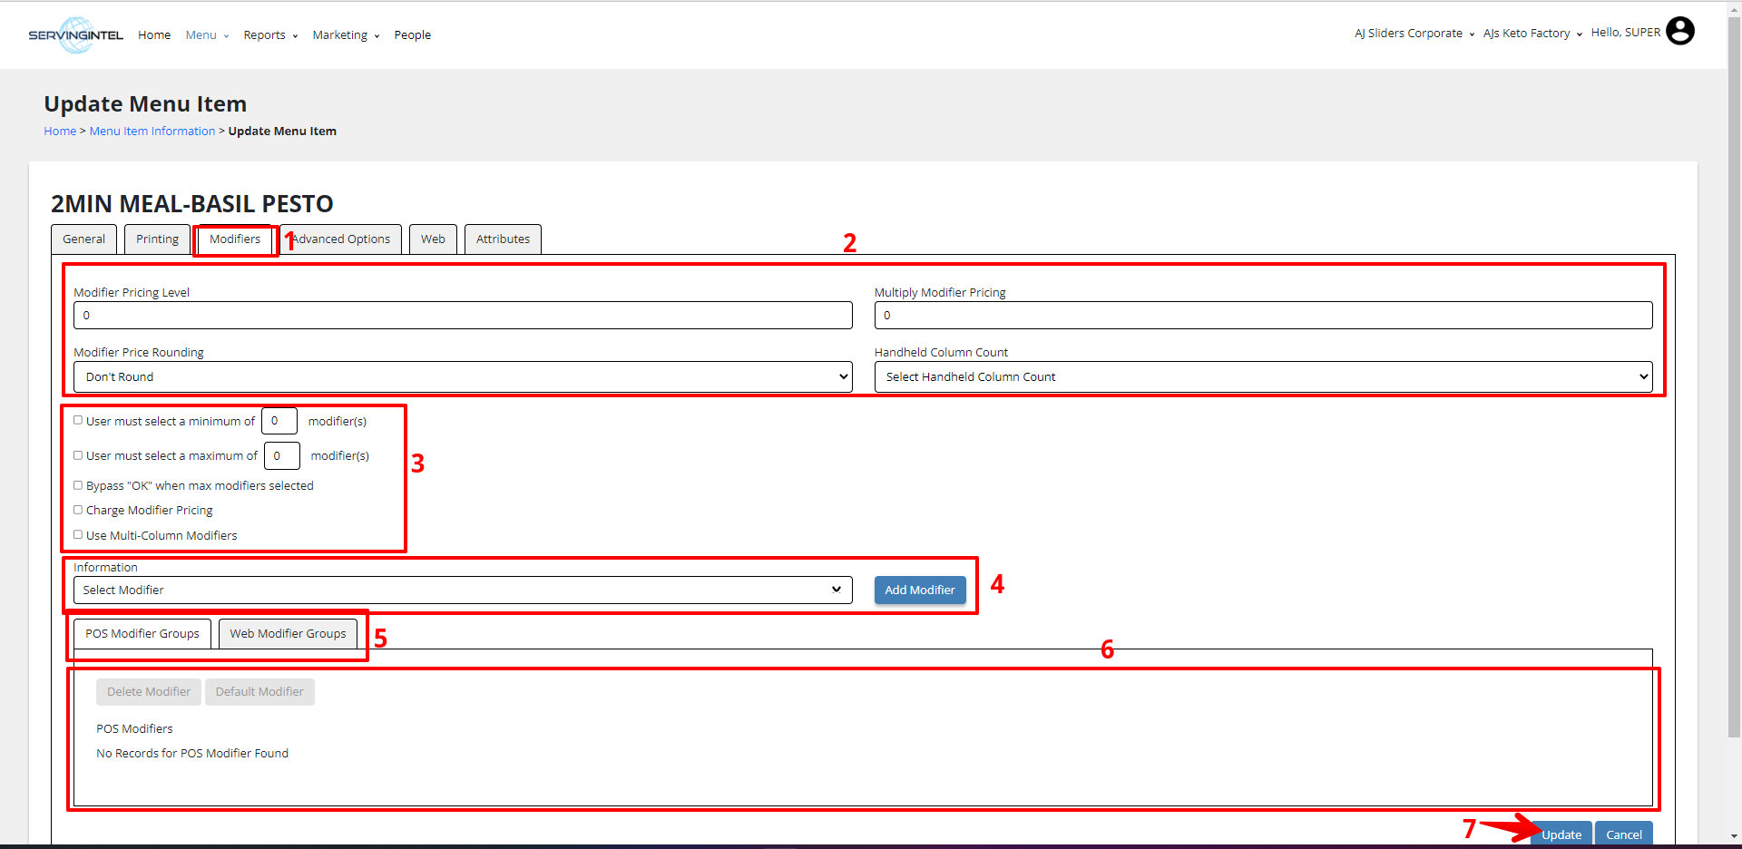Tick the maximum modifiers checkbox
1742x849 pixels.
click(x=78, y=455)
